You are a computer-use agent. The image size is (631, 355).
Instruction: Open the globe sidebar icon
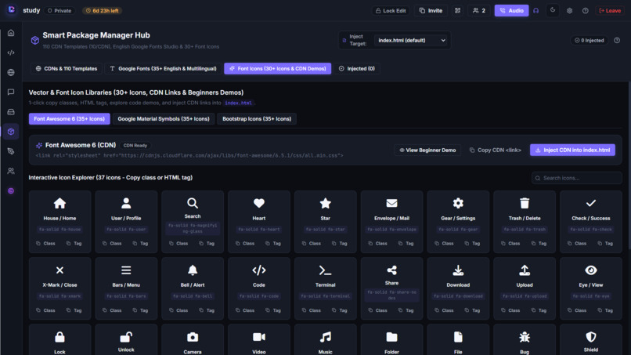(x=11, y=73)
